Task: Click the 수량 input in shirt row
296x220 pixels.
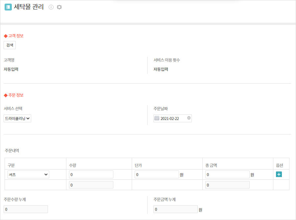Action: coord(91,175)
